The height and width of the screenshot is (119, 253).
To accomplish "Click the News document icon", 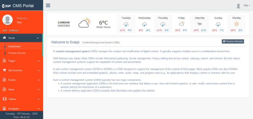I will point(4,89).
